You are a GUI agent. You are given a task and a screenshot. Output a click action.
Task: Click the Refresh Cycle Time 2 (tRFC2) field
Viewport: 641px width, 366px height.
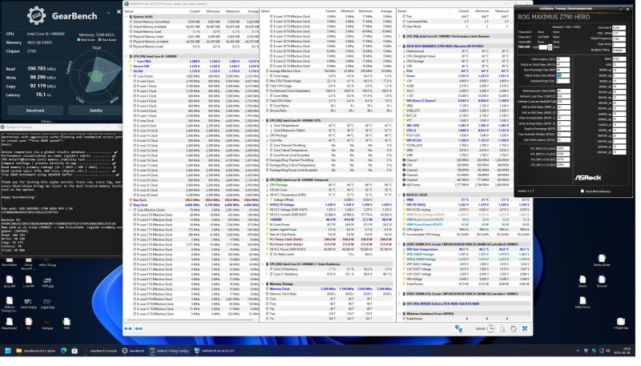563,96
